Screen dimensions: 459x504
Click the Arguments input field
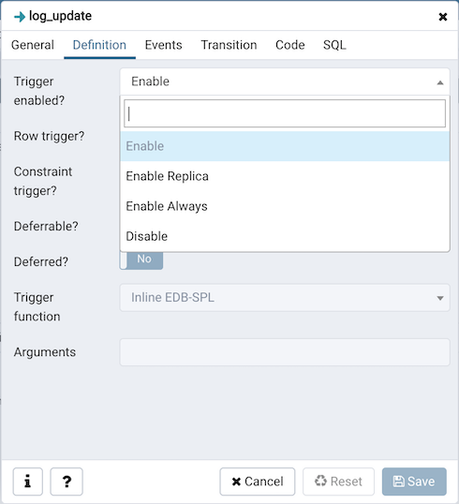click(285, 352)
